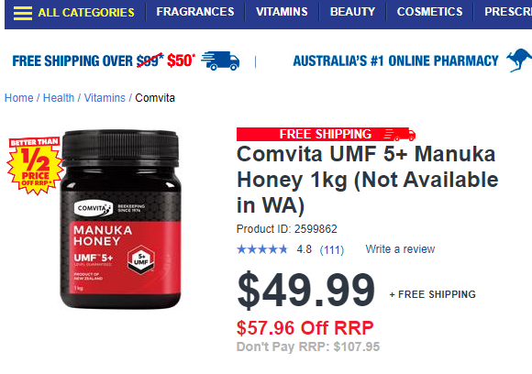Open the All Categories hamburger menu icon

[x=23, y=13]
